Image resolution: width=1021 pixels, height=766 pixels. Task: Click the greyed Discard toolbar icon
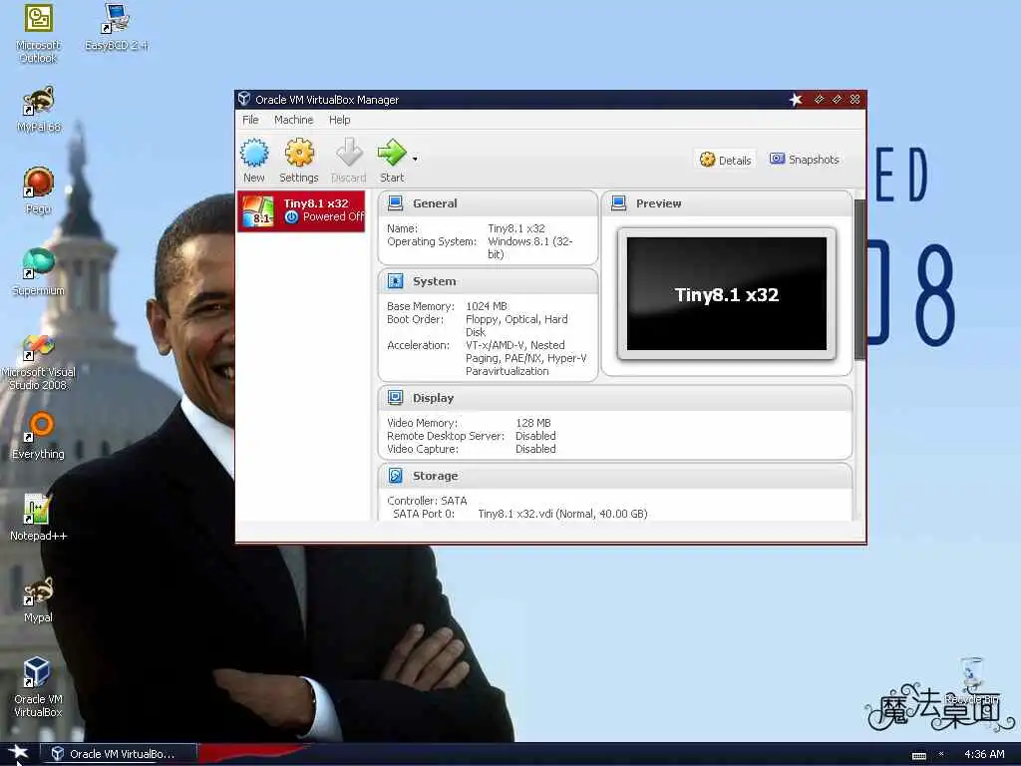349,153
